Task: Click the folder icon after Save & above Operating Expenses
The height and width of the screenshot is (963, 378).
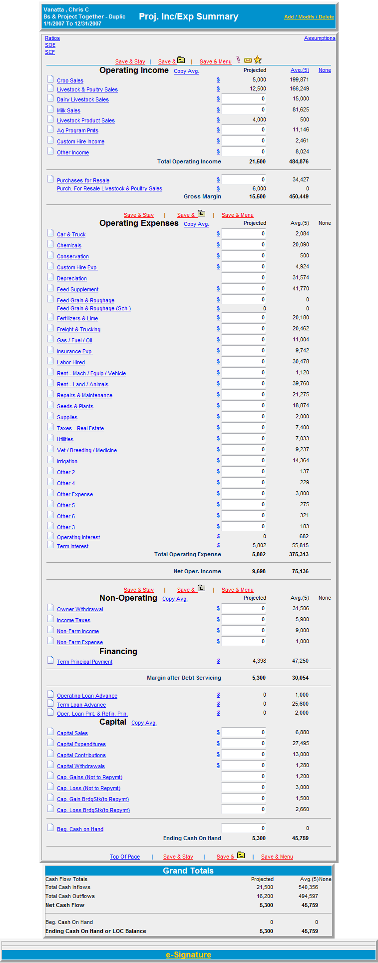Action: 201,213
